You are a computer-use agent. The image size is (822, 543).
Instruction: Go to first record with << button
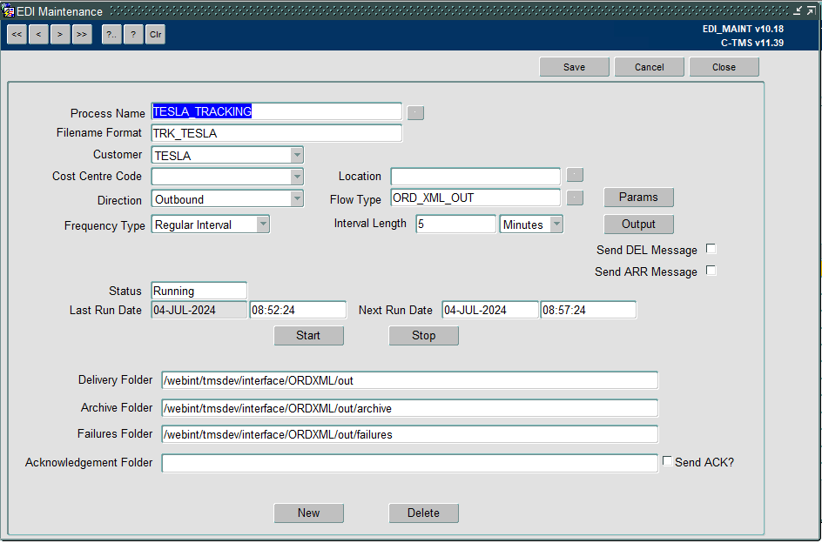(17, 35)
